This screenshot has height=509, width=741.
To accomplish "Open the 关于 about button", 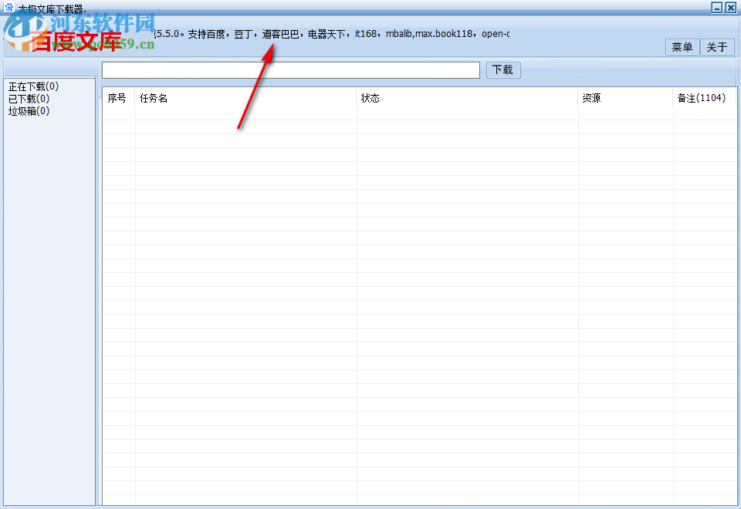I will pyautogui.click(x=717, y=47).
